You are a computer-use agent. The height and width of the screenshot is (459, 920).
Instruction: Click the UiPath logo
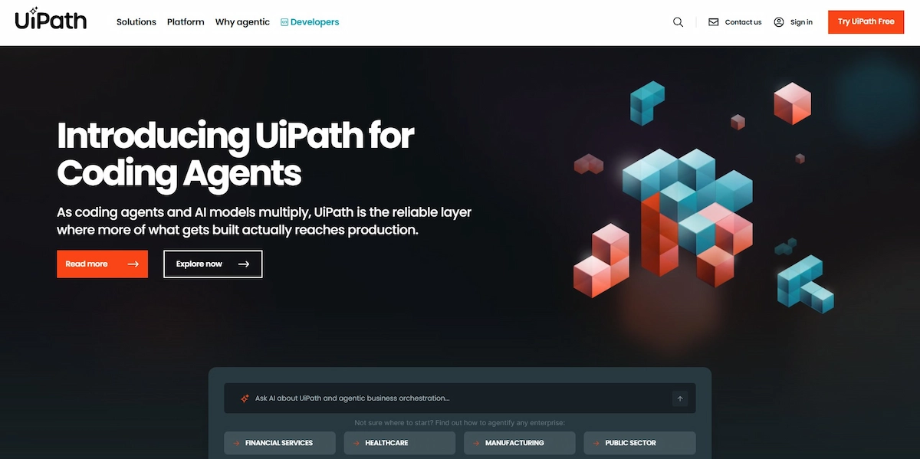coord(51,18)
